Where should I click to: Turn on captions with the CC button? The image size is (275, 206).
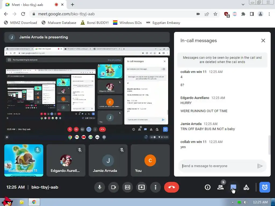[128, 187]
